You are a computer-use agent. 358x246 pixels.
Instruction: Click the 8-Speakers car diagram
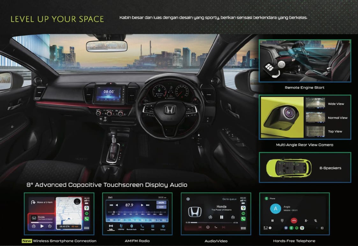[x=289, y=168]
